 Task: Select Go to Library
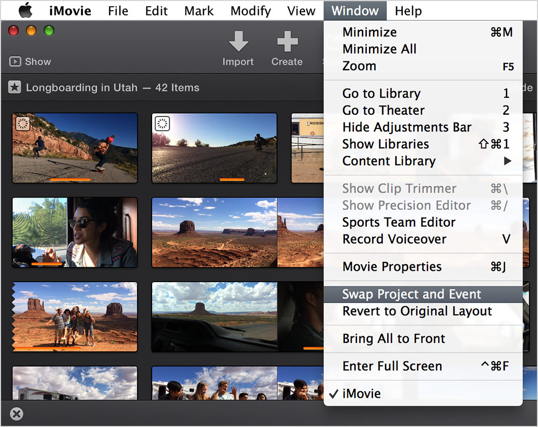click(x=423, y=93)
